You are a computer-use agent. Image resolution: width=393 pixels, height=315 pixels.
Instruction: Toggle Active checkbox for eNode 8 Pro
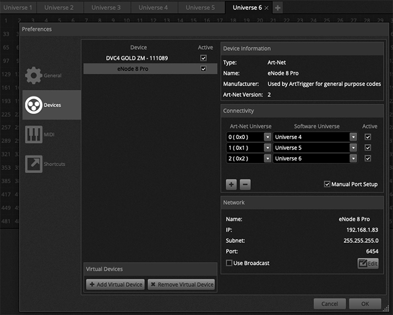(x=203, y=68)
